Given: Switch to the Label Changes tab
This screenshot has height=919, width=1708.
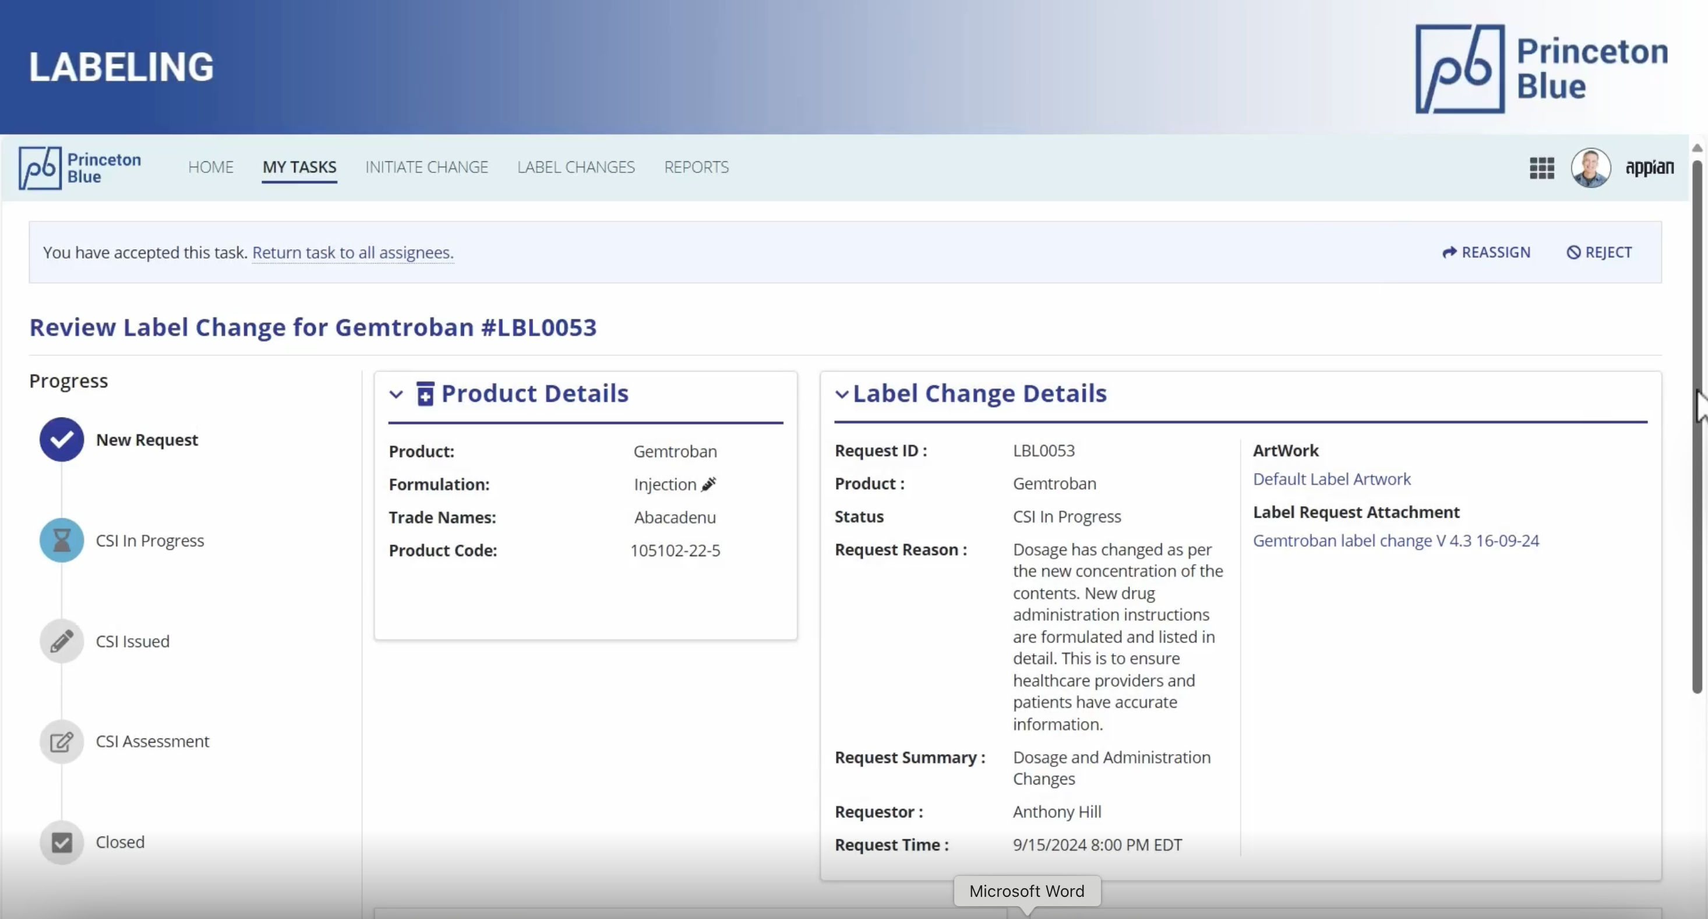Looking at the screenshot, I should click(x=576, y=167).
